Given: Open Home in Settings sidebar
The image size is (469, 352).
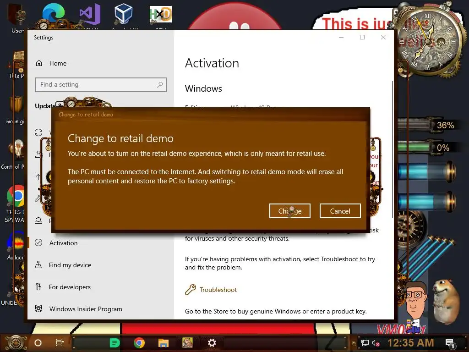Looking at the screenshot, I should 58,63.
